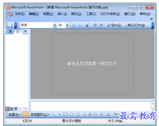Apply bulleted list formatting

point(80,25)
